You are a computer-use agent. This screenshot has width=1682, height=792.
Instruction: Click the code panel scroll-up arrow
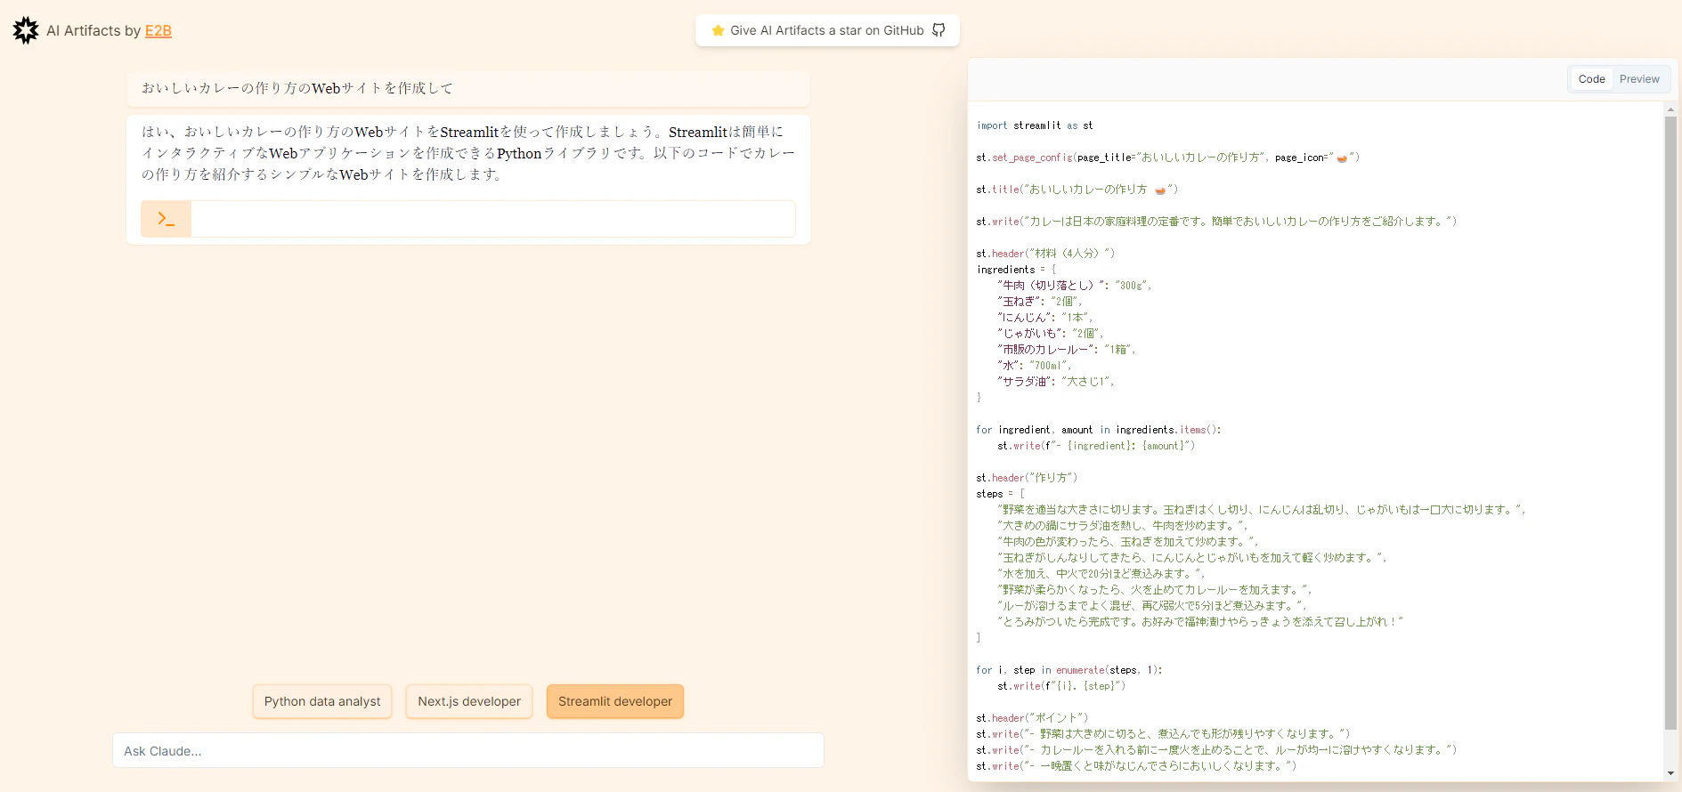1670,109
